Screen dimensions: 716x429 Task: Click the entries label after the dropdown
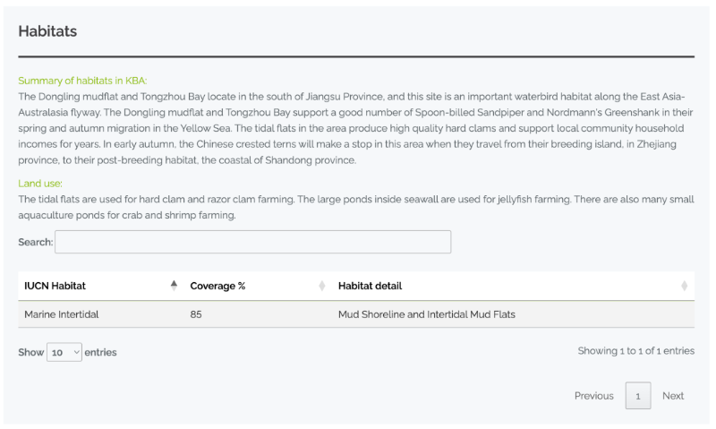point(100,352)
